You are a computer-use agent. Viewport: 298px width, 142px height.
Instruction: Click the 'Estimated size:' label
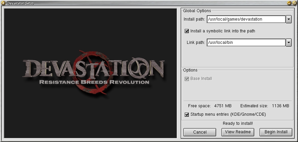tap(254, 106)
